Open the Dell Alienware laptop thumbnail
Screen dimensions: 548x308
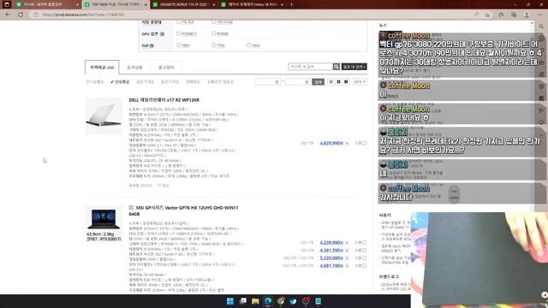pyautogui.click(x=104, y=115)
